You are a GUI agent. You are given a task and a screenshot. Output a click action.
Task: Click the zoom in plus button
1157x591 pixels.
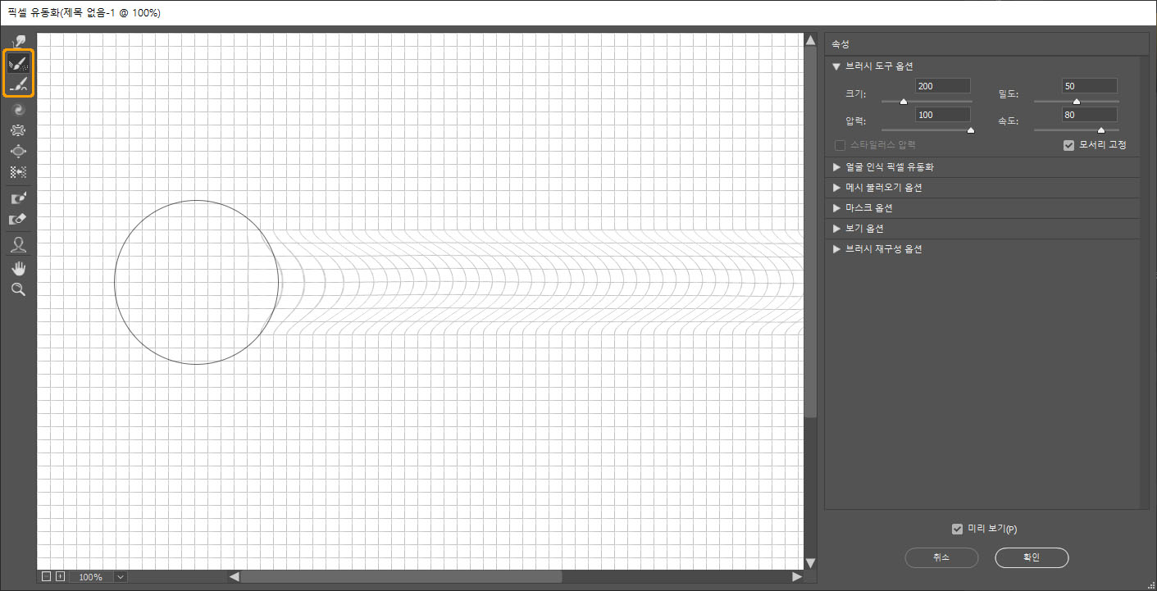[x=60, y=577]
